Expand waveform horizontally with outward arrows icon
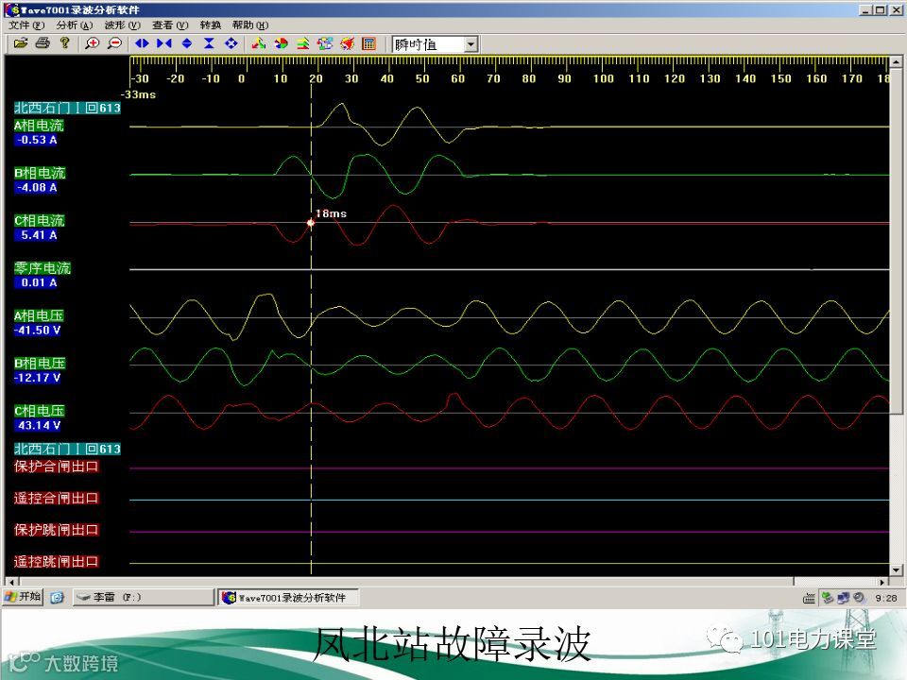 coord(142,43)
